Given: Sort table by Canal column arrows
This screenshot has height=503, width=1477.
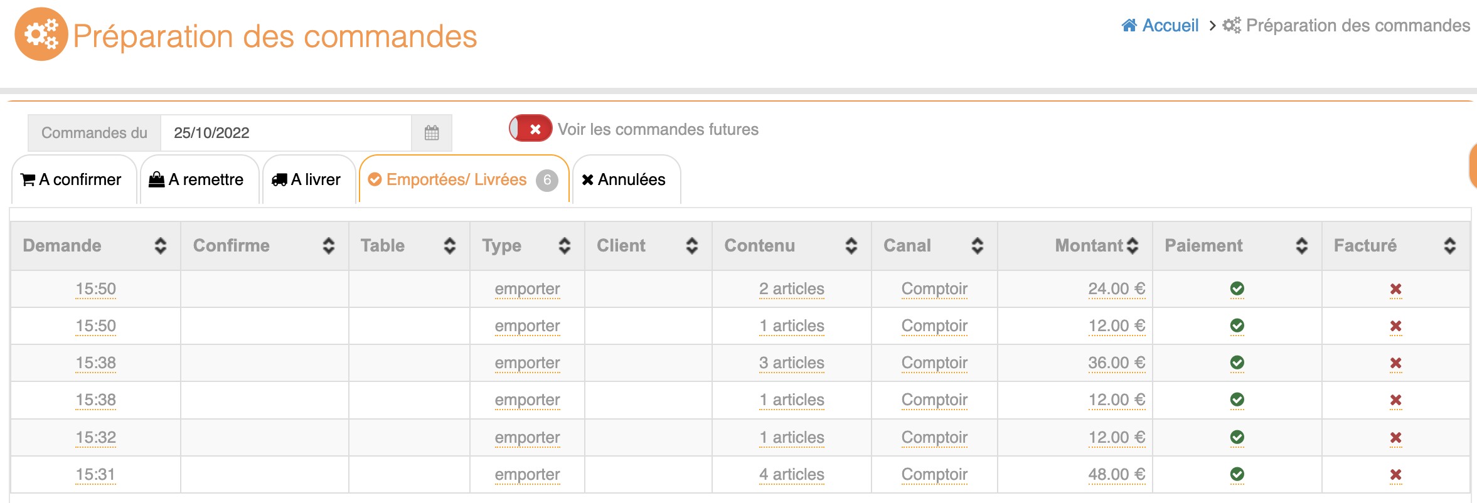Looking at the screenshot, I should pyautogui.click(x=978, y=246).
